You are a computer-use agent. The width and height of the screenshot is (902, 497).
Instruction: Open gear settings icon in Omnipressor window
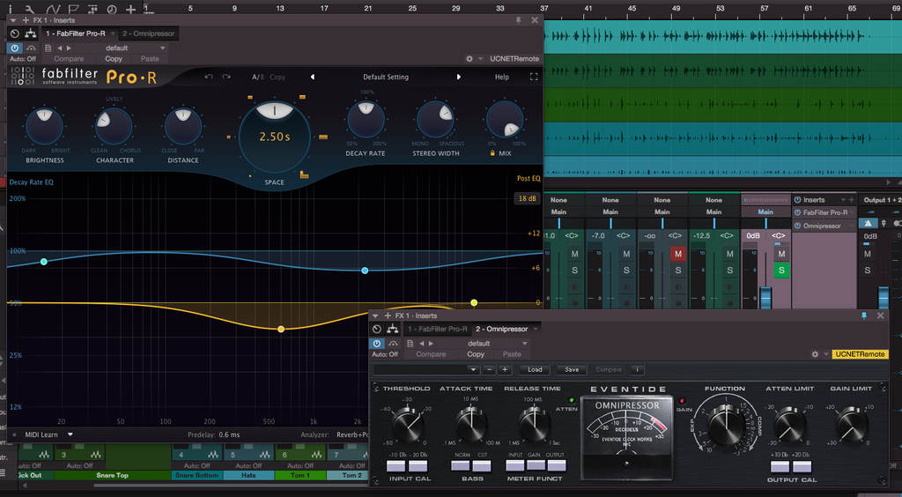click(x=815, y=354)
